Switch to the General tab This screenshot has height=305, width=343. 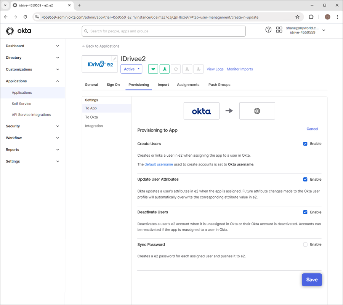click(x=91, y=85)
